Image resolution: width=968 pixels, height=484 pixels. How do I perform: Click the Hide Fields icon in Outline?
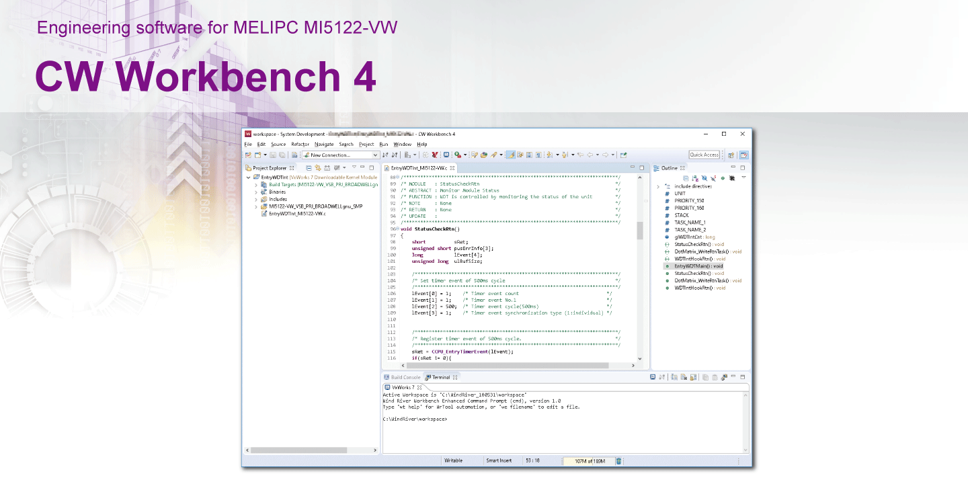(x=704, y=178)
